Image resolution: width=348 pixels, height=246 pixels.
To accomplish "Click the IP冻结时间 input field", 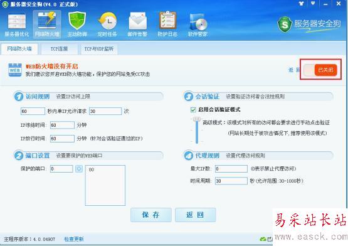I will coord(62,125).
